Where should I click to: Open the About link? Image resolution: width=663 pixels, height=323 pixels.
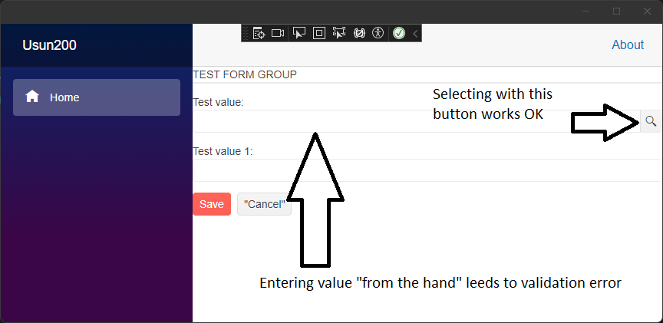[x=627, y=44]
